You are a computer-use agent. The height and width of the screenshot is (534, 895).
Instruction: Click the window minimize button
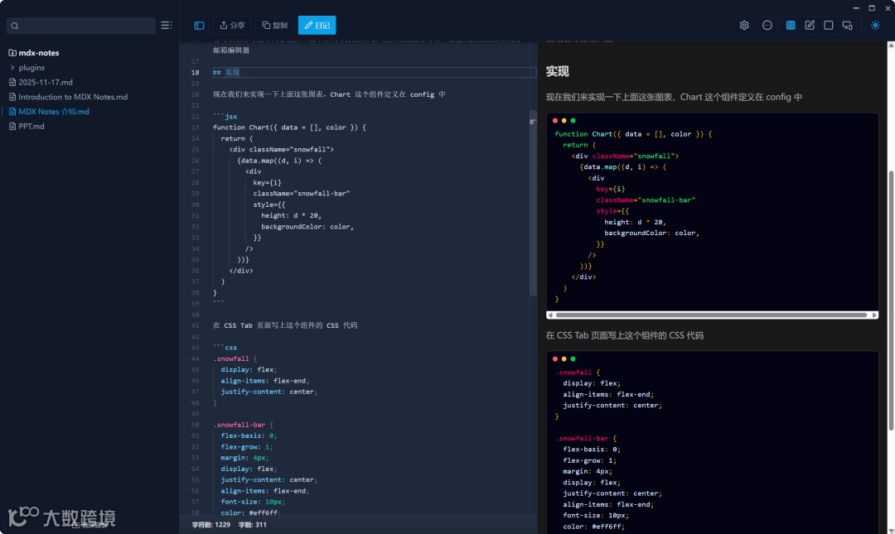(855, 8)
